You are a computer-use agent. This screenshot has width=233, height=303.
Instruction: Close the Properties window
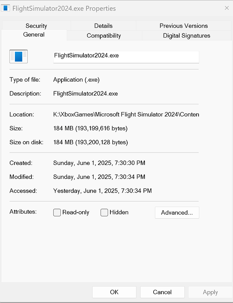click(x=227, y=8)
